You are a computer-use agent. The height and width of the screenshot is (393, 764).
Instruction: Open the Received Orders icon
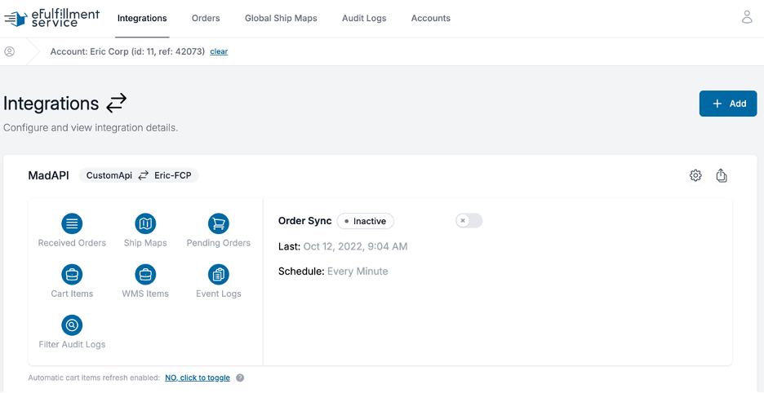[72, 224]
